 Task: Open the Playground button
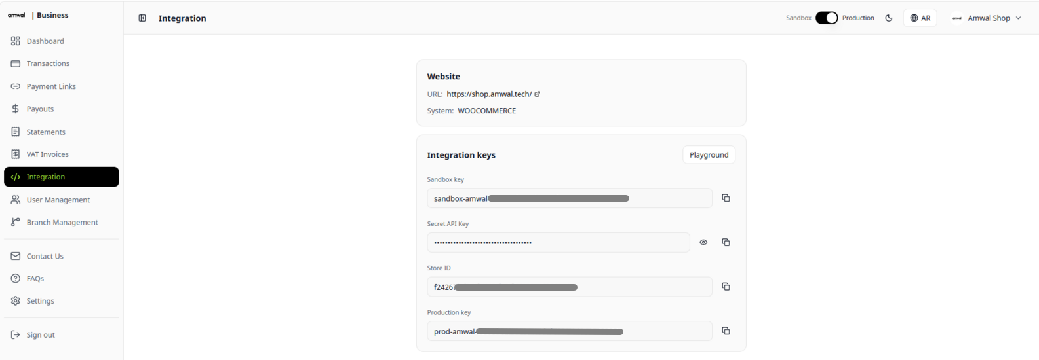pyautogui.click(x=709, y=155)
